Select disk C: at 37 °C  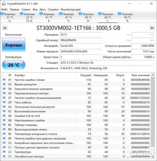10,17
